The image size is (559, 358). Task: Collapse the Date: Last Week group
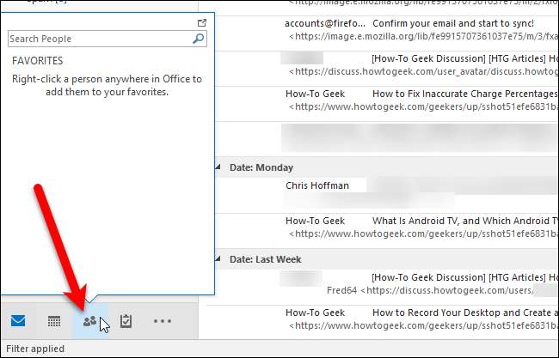(218, 258)
